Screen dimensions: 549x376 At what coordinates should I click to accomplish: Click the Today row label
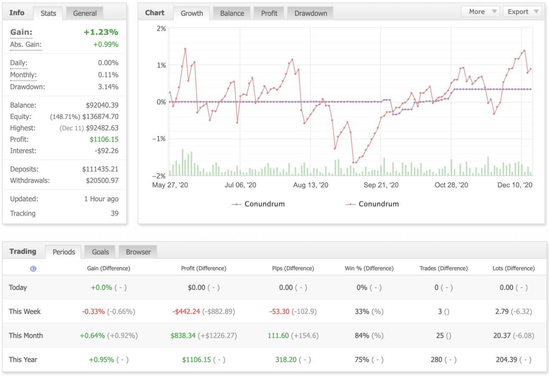(x=18, y=288)
